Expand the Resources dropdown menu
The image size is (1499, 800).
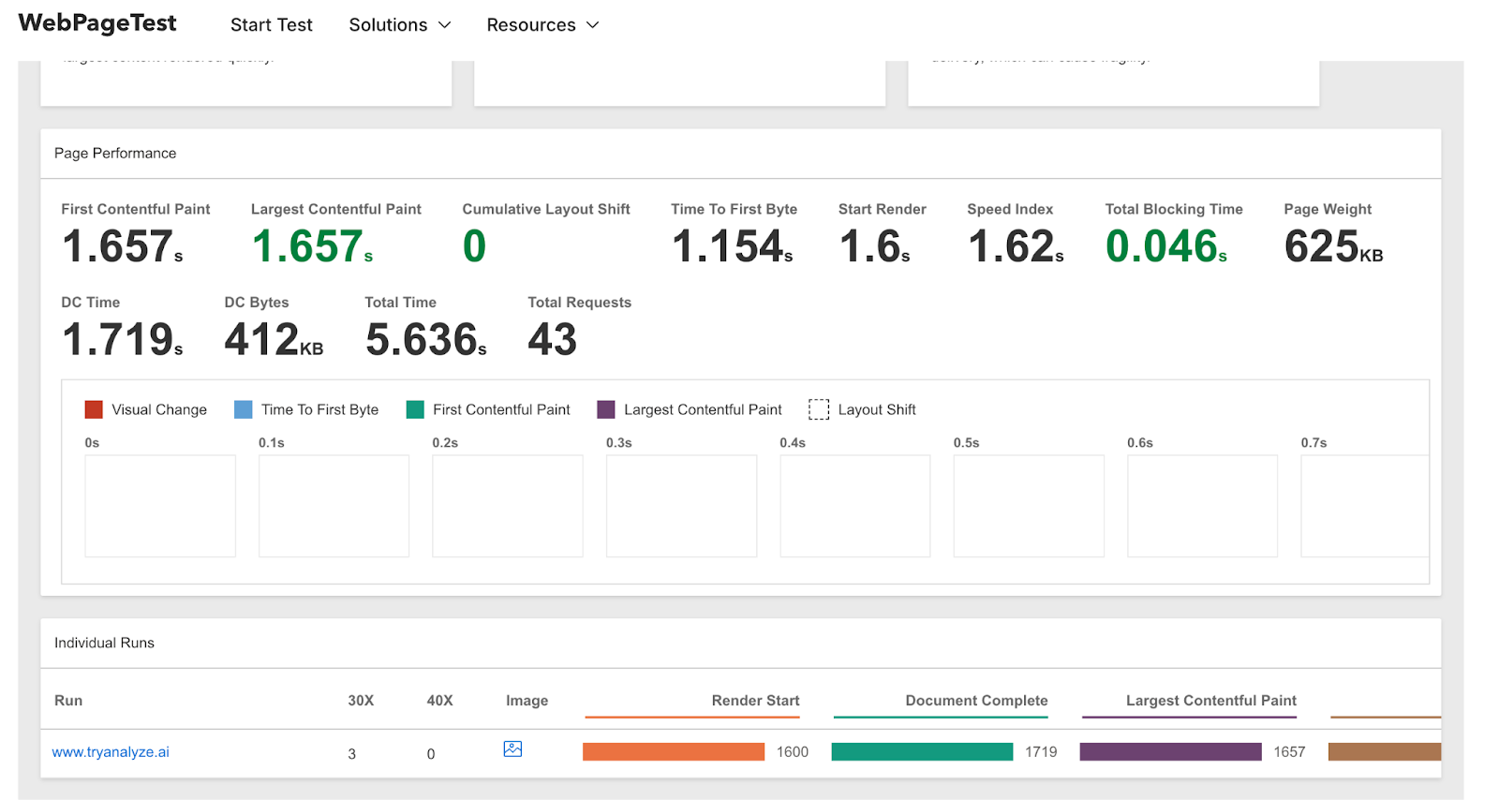542,25
